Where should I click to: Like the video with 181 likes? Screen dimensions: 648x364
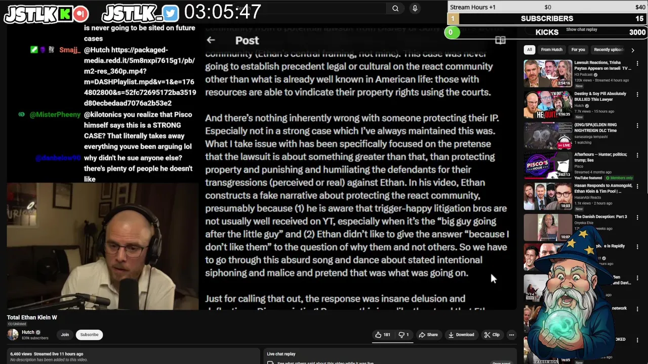coord(382,335)
